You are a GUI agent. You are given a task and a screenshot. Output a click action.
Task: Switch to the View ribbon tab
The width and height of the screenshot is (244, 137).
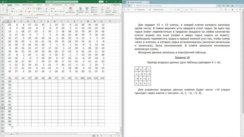66,5
